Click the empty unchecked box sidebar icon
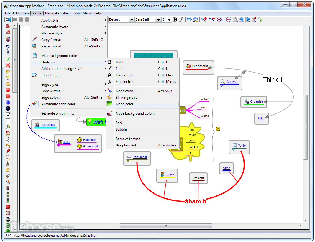Image resolution: width=315 pixels, height=242 pixels. click(x=8, y=121)
